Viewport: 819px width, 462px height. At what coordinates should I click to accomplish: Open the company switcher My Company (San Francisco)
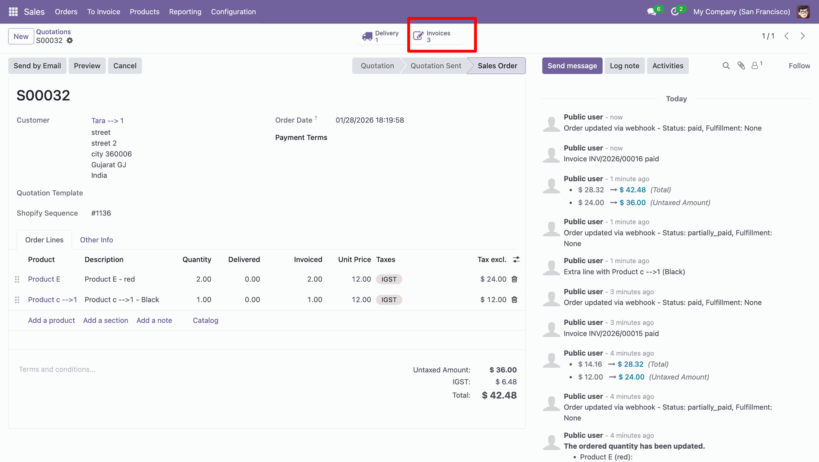(741, 12)
